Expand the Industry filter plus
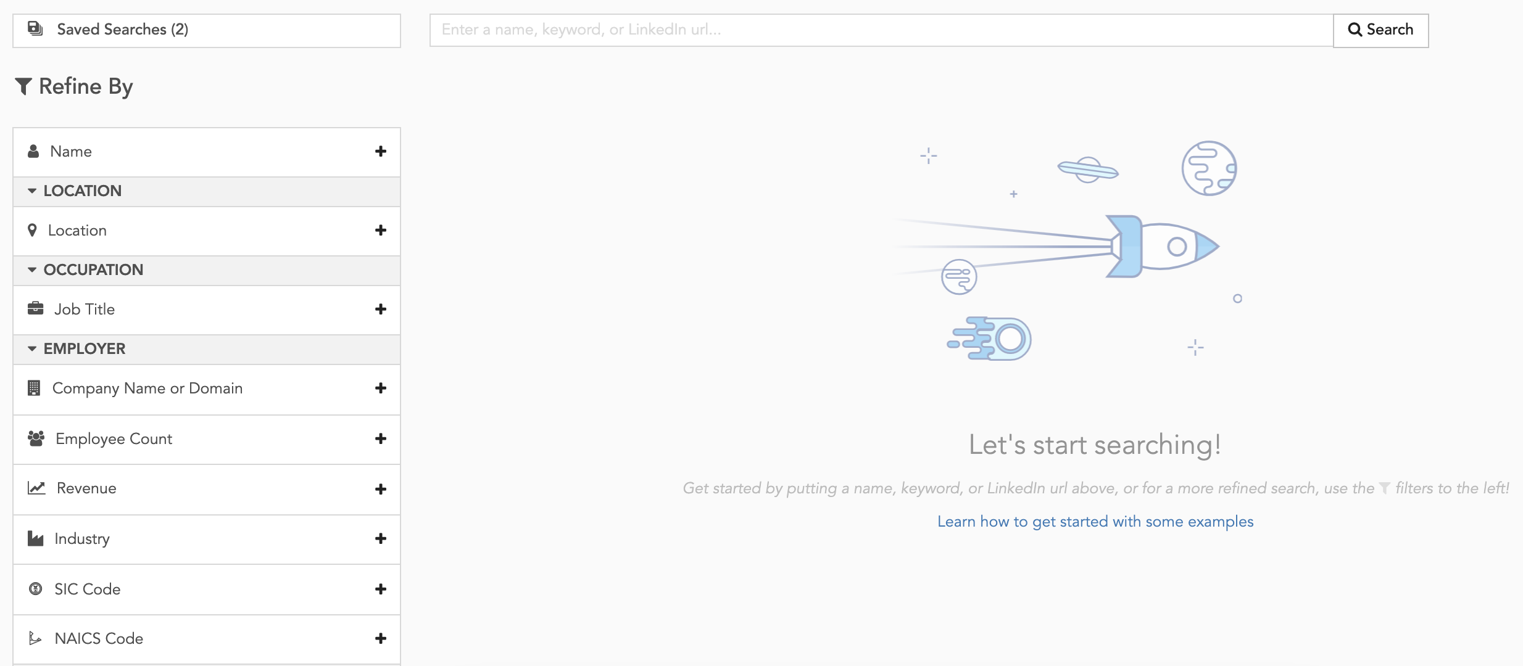Image resolution: width=1523 pixels, height=666 pixels. pos(381,538)
